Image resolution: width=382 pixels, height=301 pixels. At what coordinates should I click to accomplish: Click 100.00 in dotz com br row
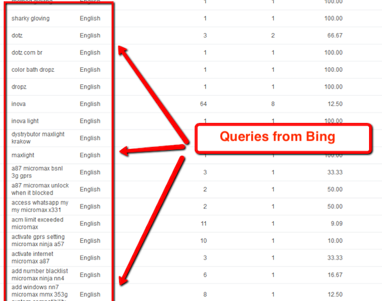pos(333,52)
